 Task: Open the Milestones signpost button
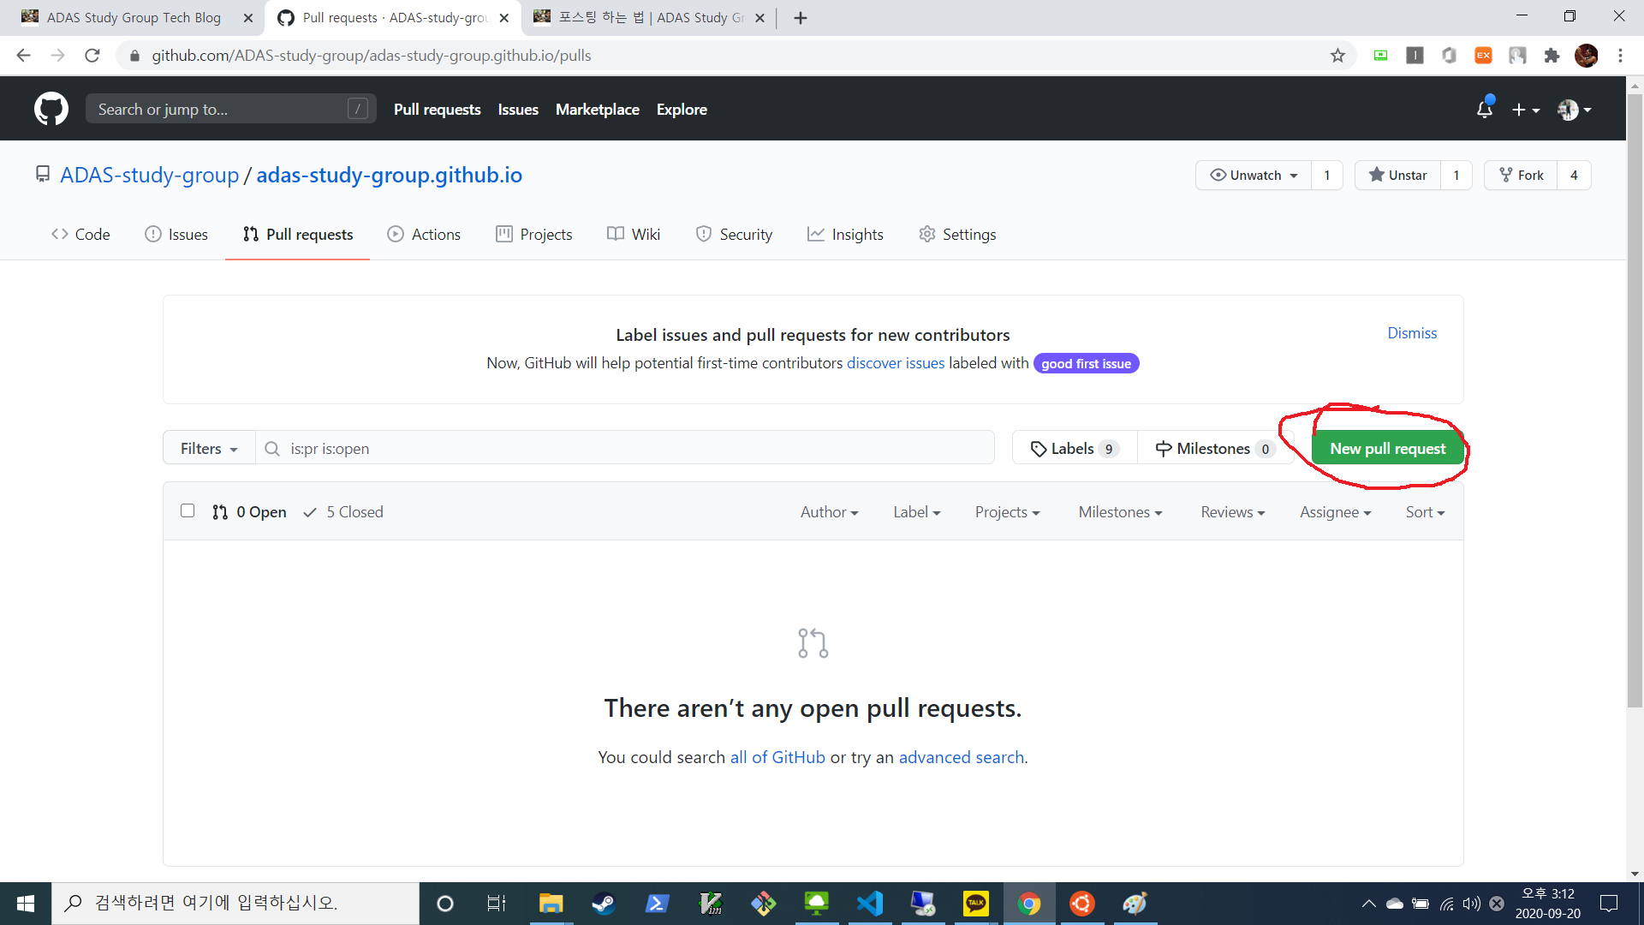1214,448
